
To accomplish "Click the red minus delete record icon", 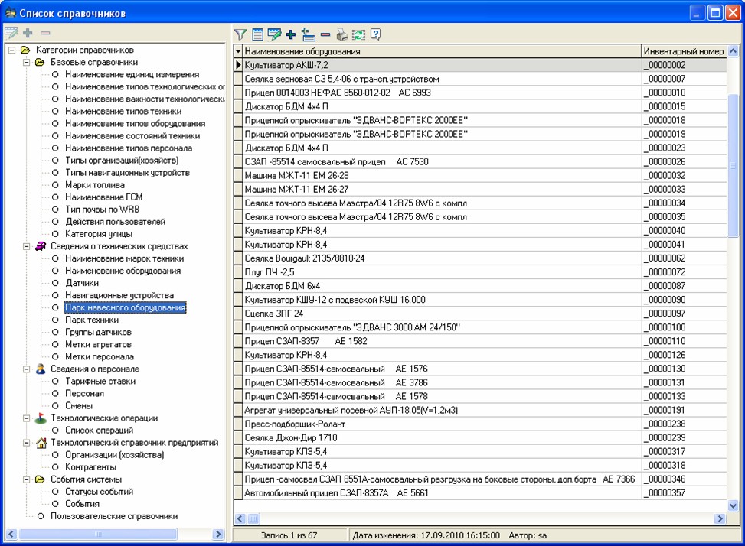I will point(325,34).
